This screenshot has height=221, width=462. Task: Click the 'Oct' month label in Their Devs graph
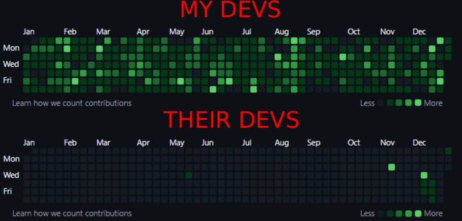pos(354,143)
